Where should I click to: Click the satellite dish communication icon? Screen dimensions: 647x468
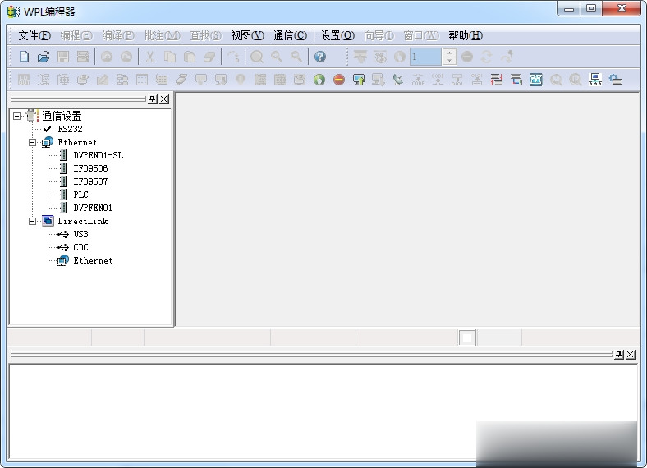click(x=397, y=80)
